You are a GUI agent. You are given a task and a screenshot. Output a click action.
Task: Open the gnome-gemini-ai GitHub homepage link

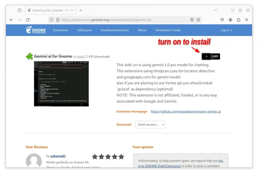pos(186,111)
